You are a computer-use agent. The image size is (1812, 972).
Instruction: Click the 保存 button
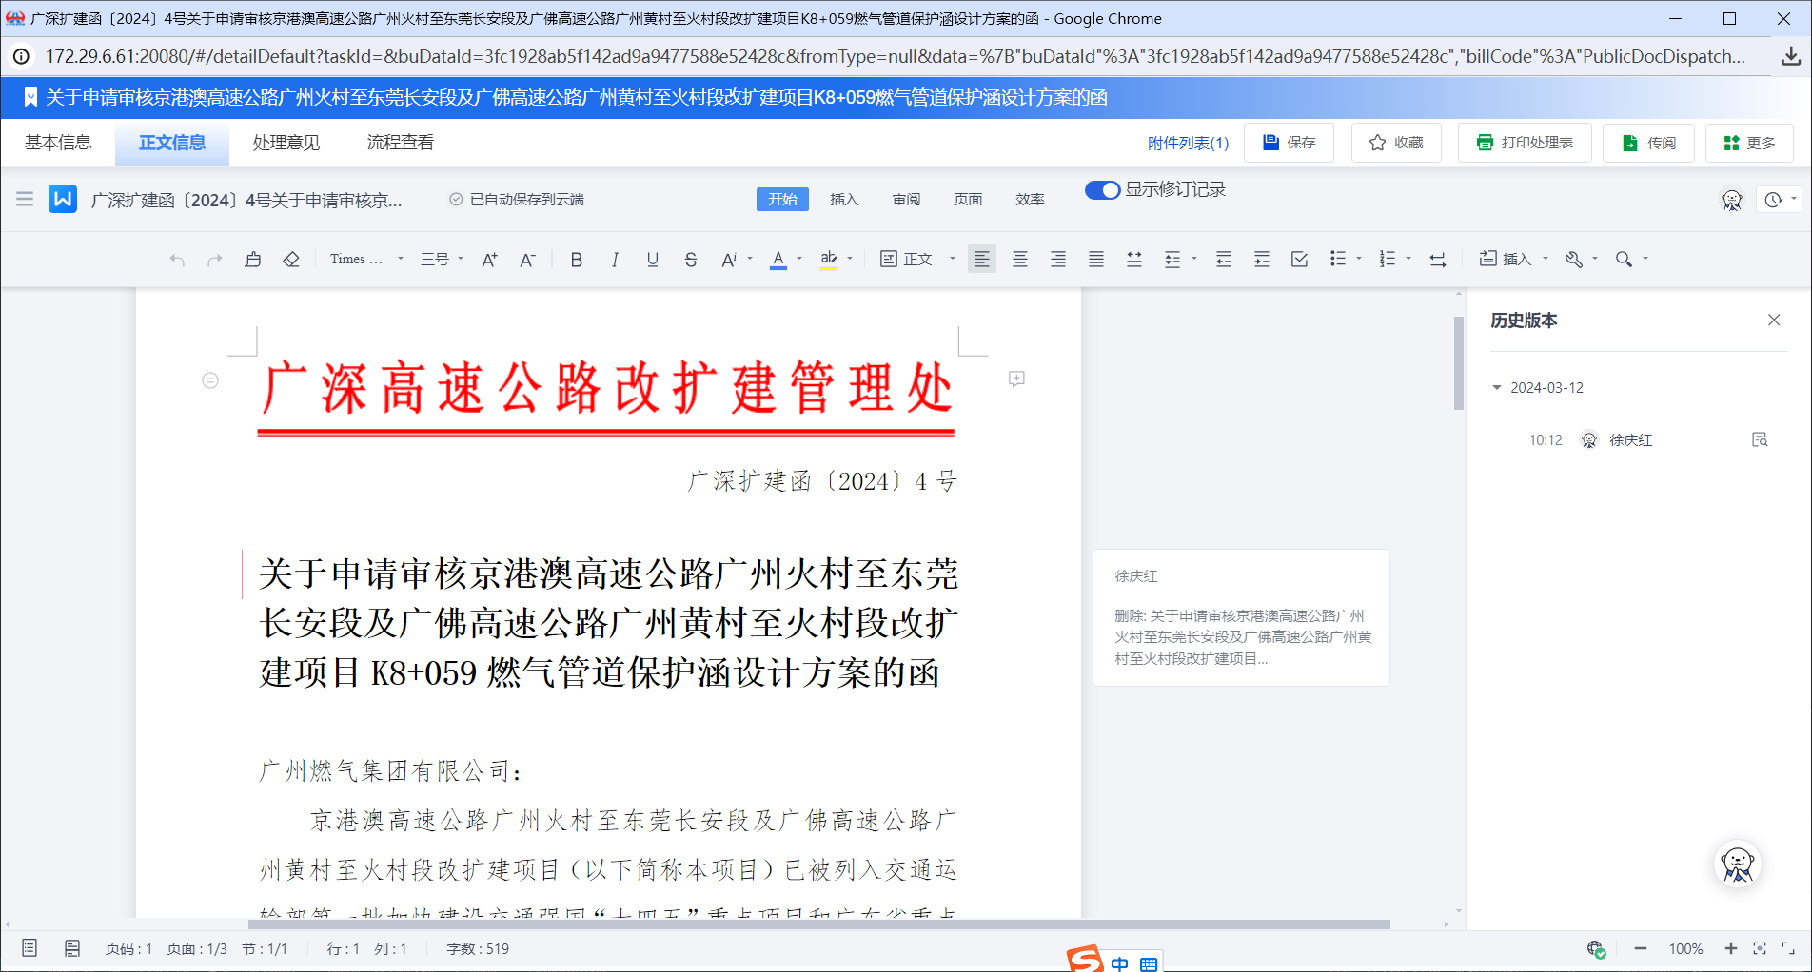point(1290,143)
